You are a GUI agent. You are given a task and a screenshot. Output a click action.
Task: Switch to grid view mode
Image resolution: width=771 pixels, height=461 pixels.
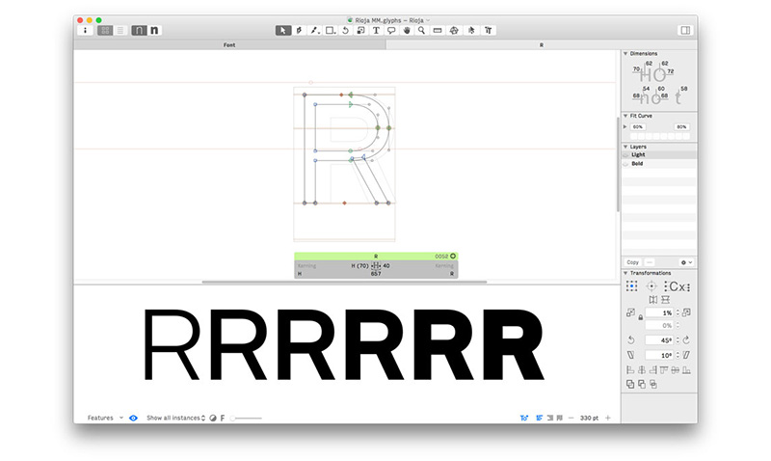click(105, 31)
